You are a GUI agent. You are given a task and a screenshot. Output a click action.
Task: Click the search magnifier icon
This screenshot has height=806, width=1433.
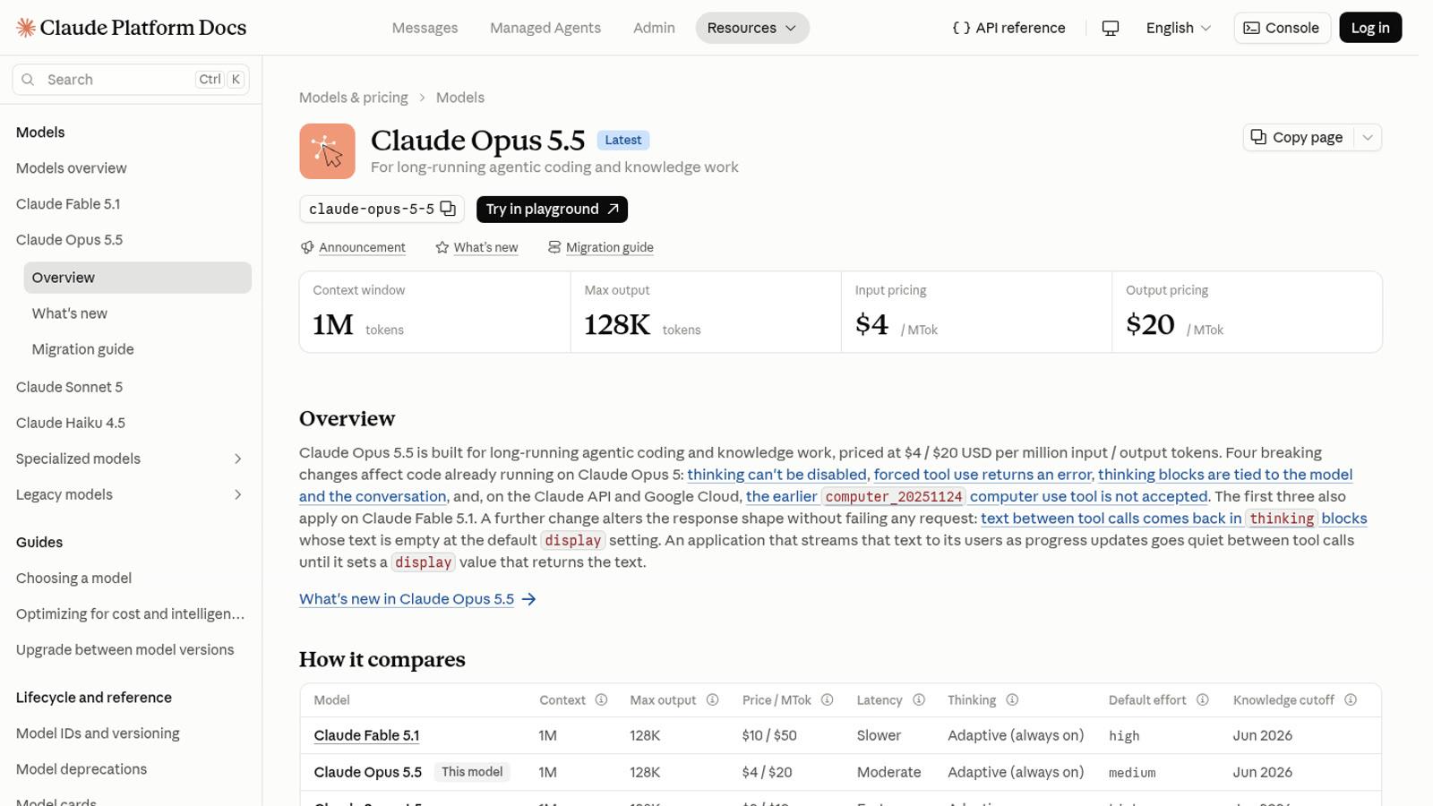(x=28, y=80)
